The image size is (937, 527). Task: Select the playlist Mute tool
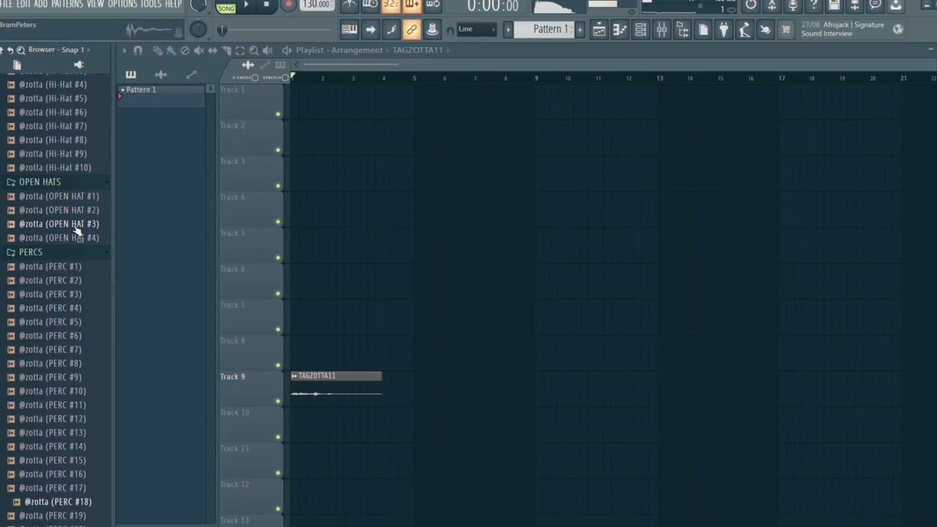point(198,51)
